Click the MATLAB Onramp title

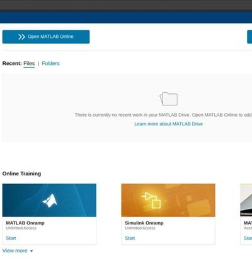click(25, 223)
